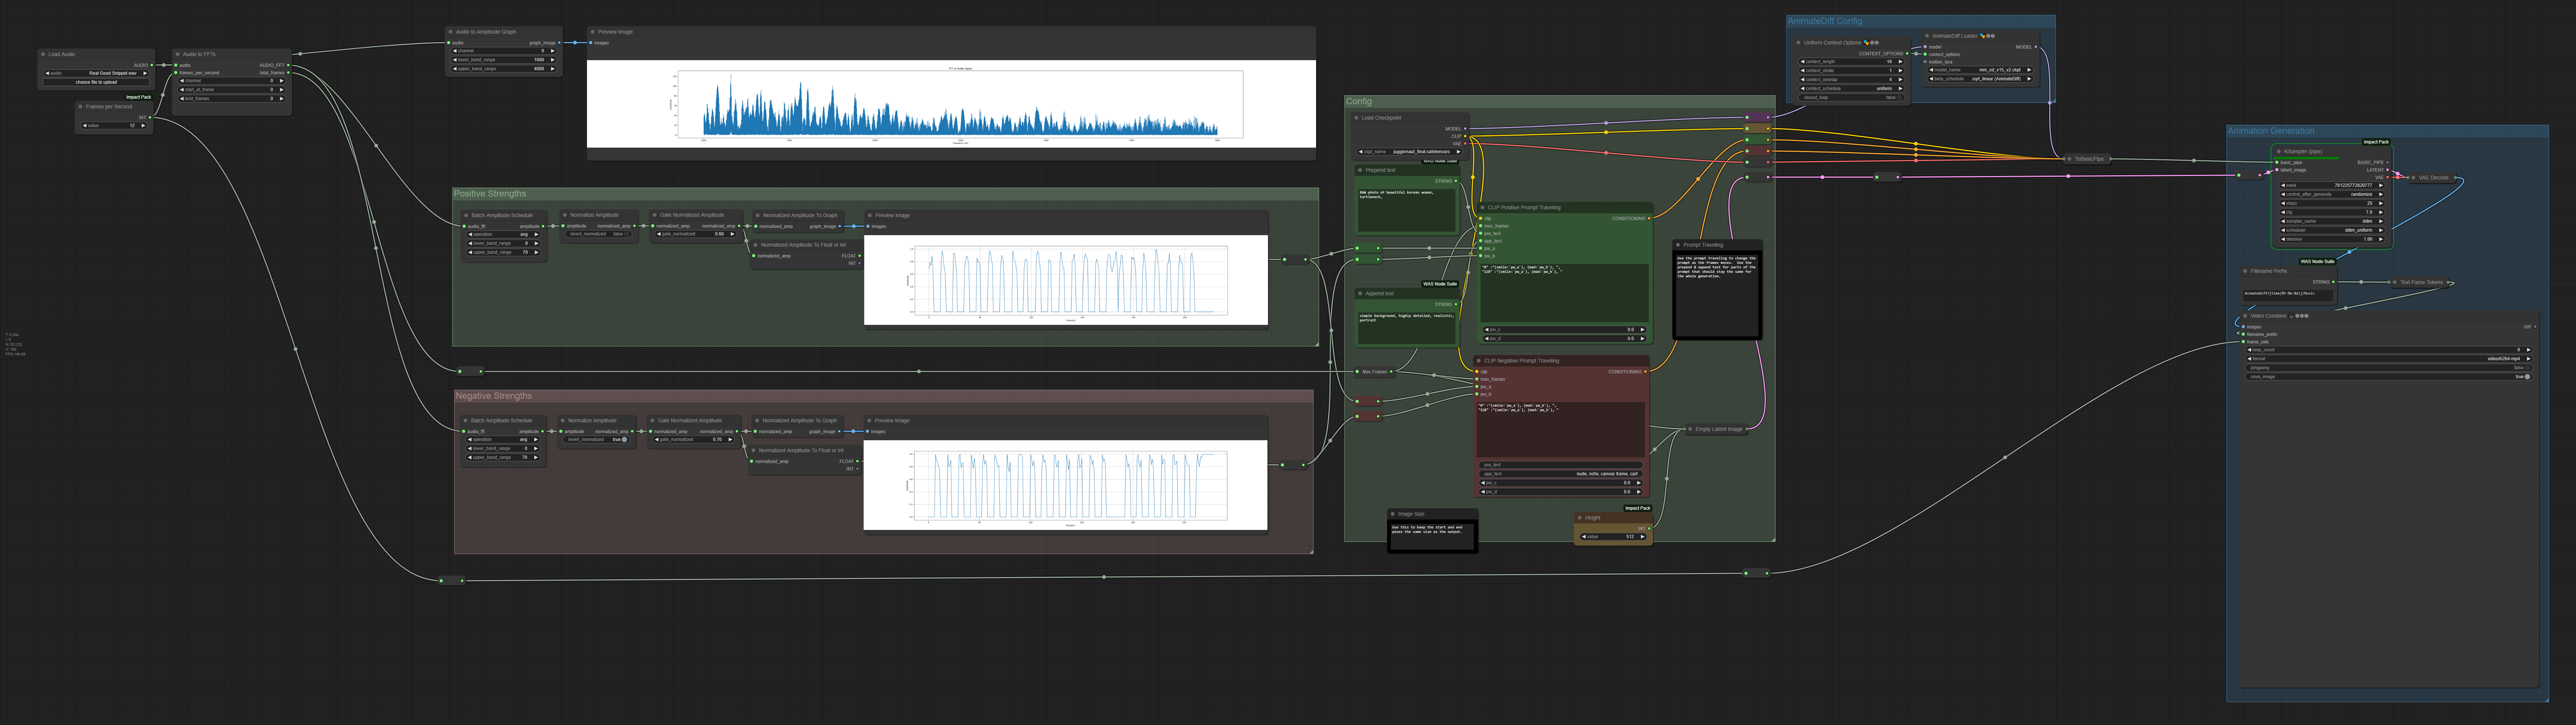Click the AnimateDiff Config group title
Viewport: 2576px width, 725px height.
(x=1825, y=21)
